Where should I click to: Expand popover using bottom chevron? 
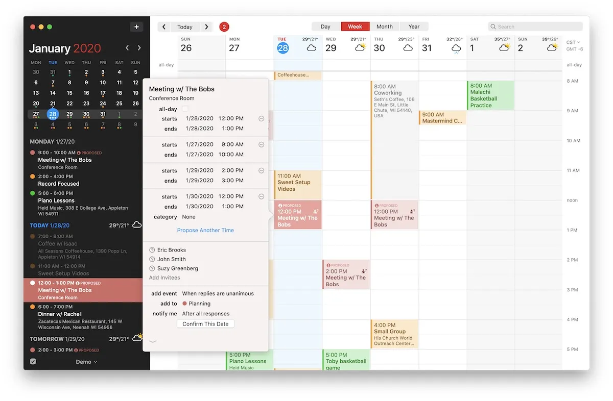153,341
